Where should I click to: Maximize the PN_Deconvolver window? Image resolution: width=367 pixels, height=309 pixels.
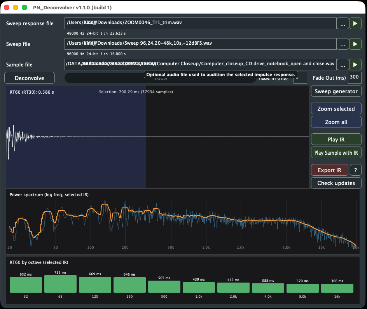(x=24, y=7)
